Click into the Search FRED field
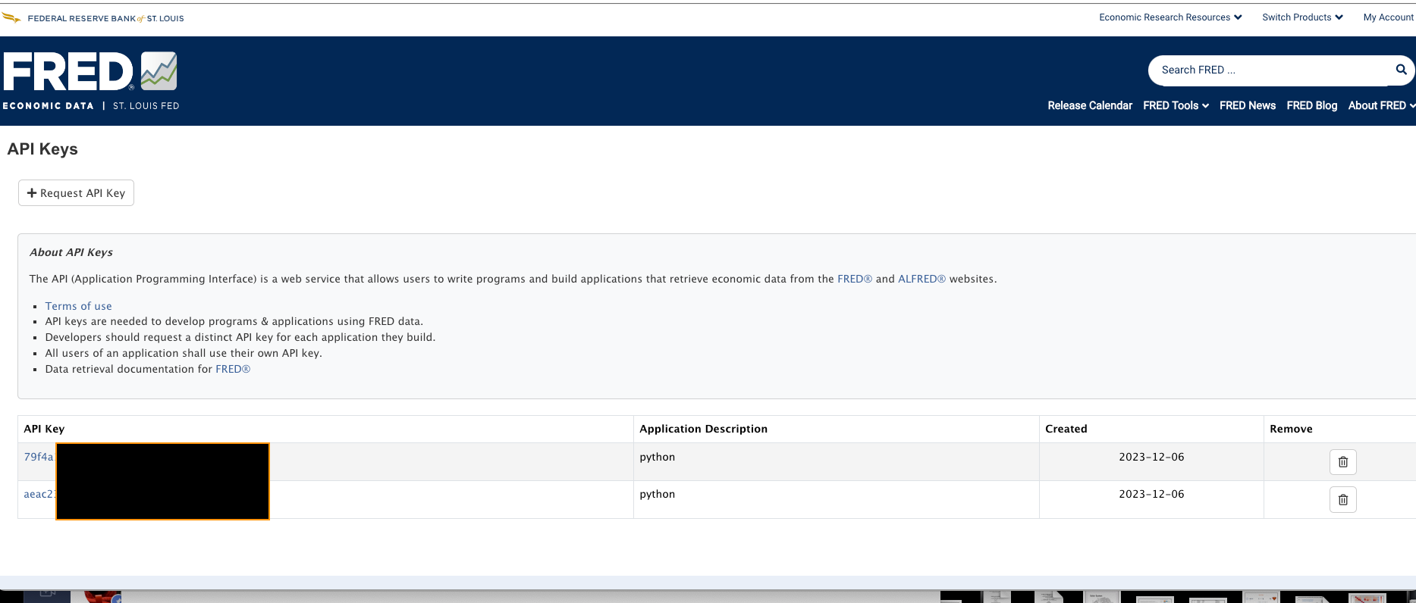The image size is (1416, 603). pos(1267,70)
